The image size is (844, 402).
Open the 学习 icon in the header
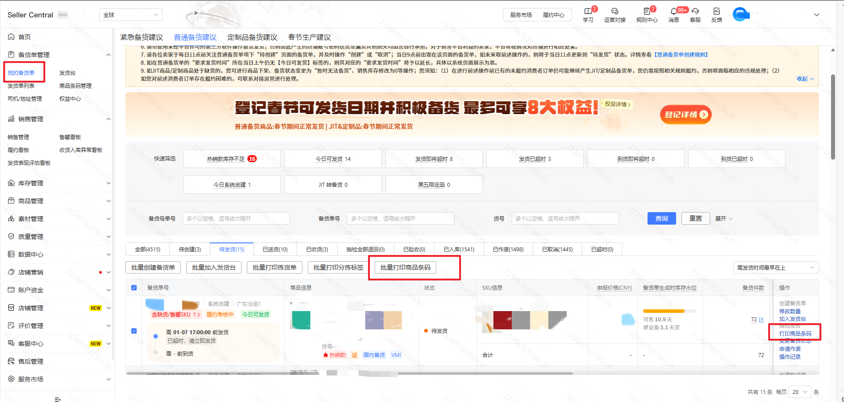pyautogui.click(x=588, y=11)
